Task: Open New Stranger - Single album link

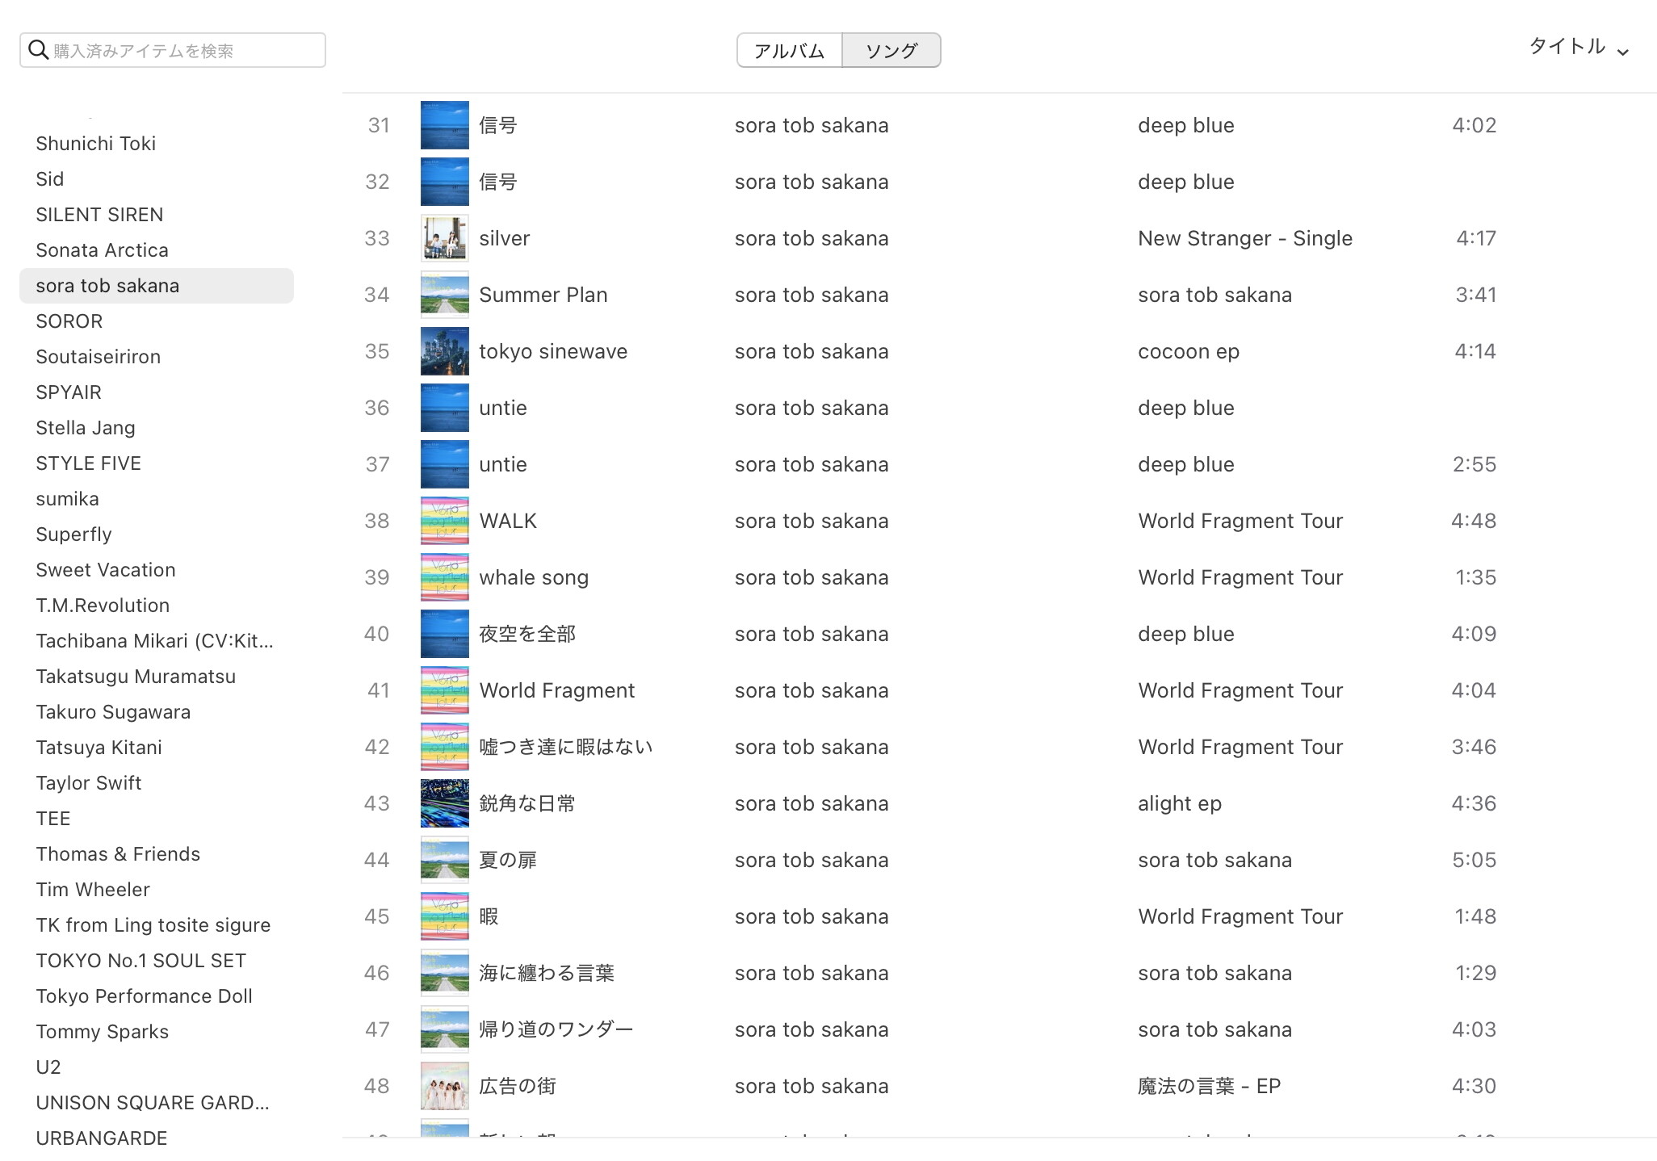Action: [x=1244, y=238]
